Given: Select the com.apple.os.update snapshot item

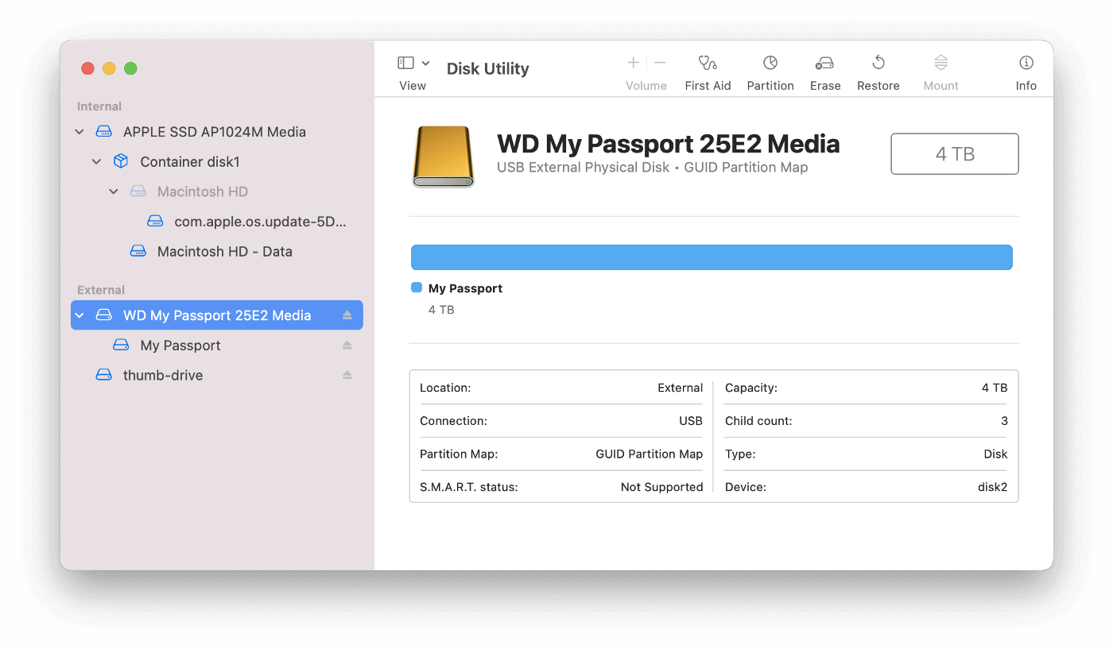Looking at the screenshot, I should tap(260, 221).
